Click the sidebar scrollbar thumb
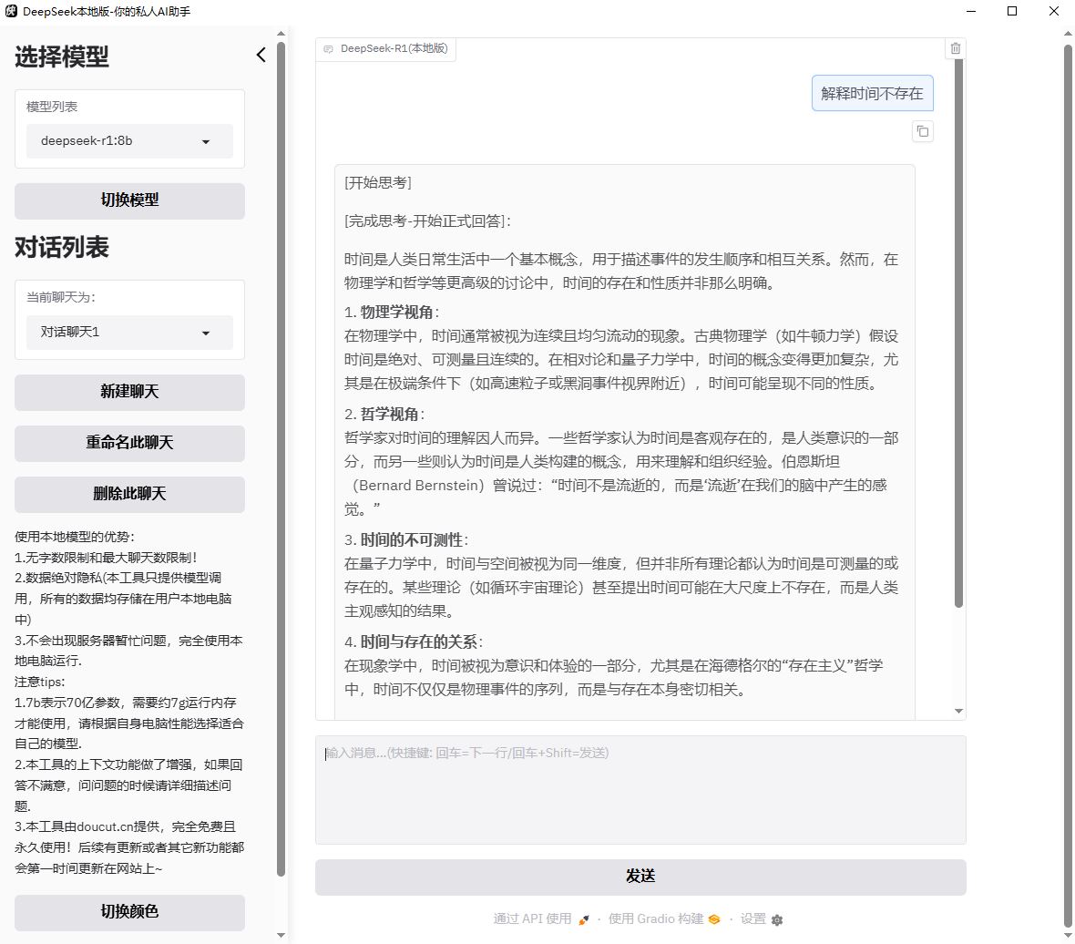Image resolution: width=1075 pixels, height=944 pixels. click(x=281, y=459)
